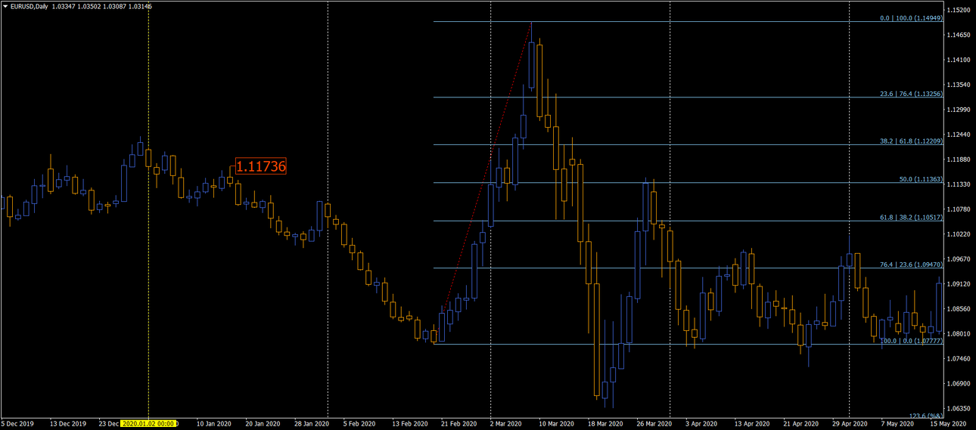Click the 5 Dec 2019 date on time axis
Image resolution: width=976 pixels, height=430 pixels.
[18, 424]
